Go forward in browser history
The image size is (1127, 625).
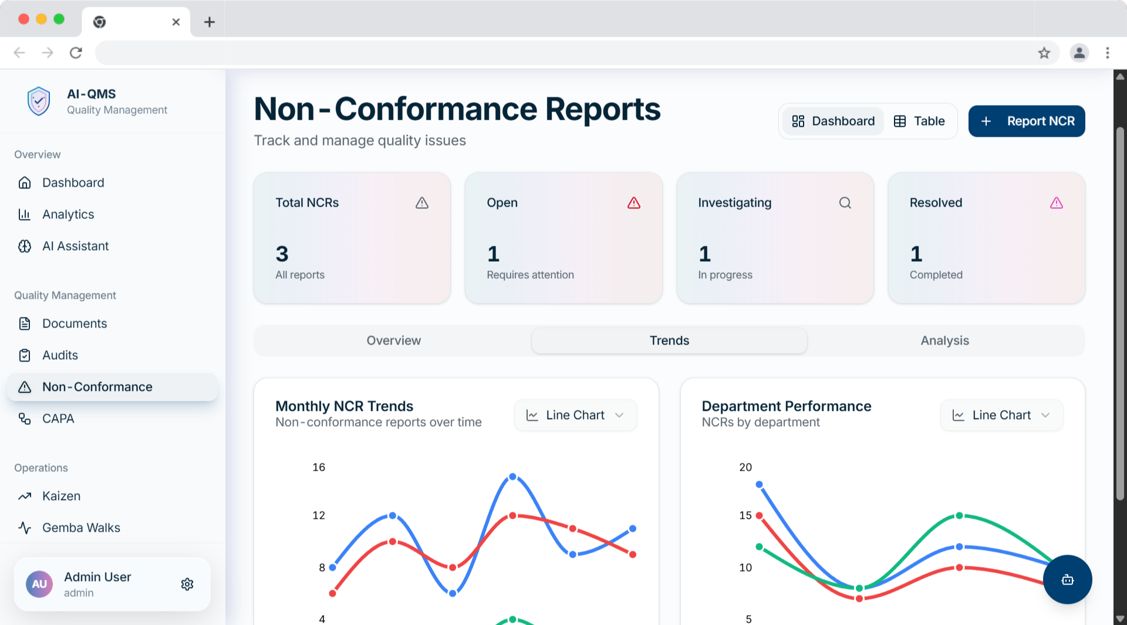(48, 53)
